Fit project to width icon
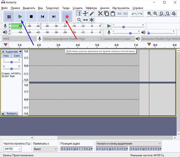Screen dimensions: 180x158 tap(167, 14)
